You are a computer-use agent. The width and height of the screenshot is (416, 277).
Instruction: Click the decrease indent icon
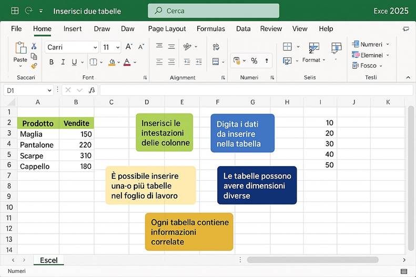click(187, 62)
